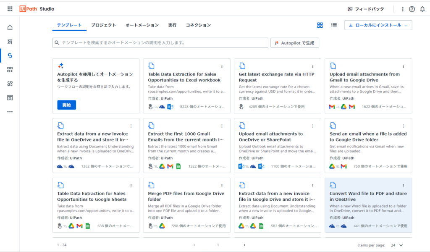The height and width of the screenshot is (252, 430).
Task: Open three-dot menu on Get latest exchange rate card
Action: (313, 66)
